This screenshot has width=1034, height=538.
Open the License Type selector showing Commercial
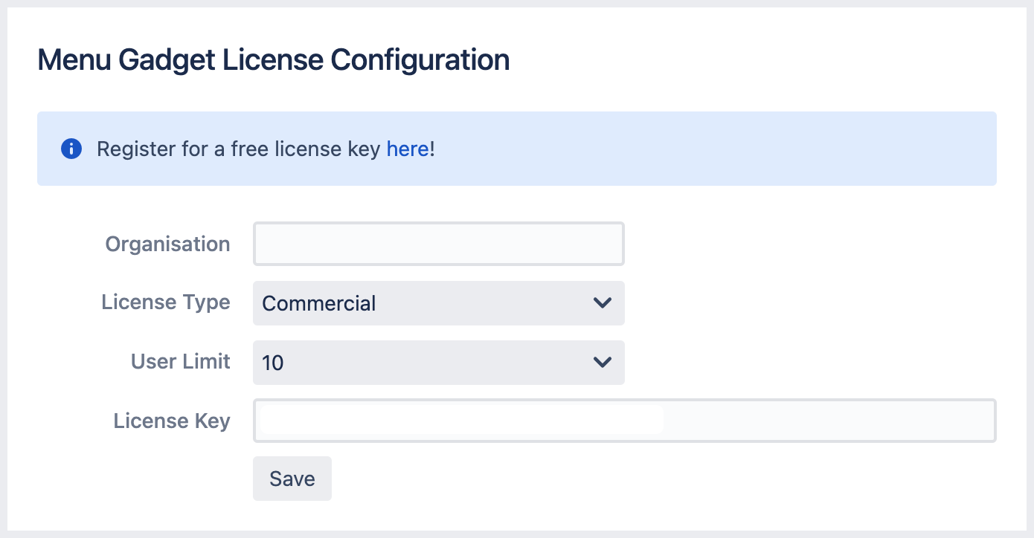click(x=438, y=303)
